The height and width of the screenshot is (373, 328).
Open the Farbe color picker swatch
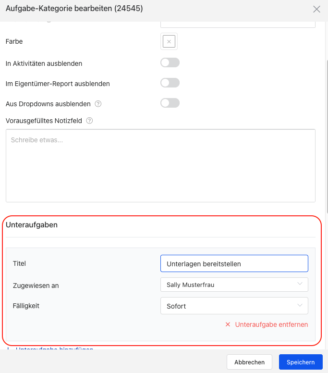coord(169,42)
